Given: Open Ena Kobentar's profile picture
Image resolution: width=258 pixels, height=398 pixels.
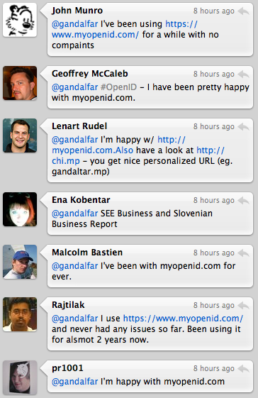Looking at the screenshot, I should pyautogui.click(x=20, y=209).
